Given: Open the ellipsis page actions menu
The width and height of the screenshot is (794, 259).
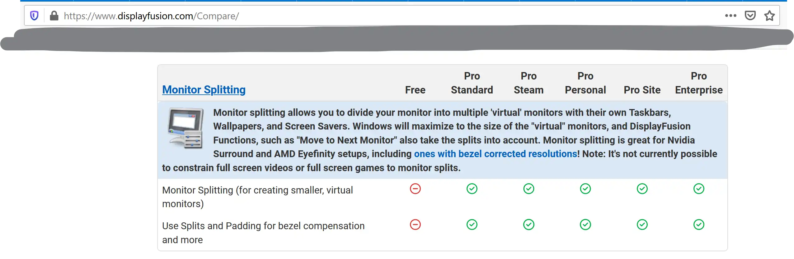Looking at the screenshot, I should [731, 16].
